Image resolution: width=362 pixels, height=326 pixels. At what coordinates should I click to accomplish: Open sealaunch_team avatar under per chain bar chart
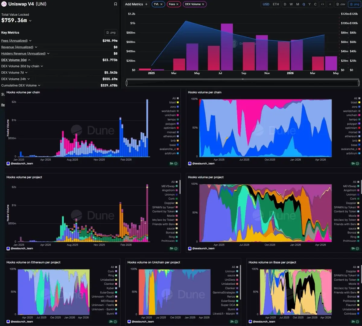coord(8,164)
